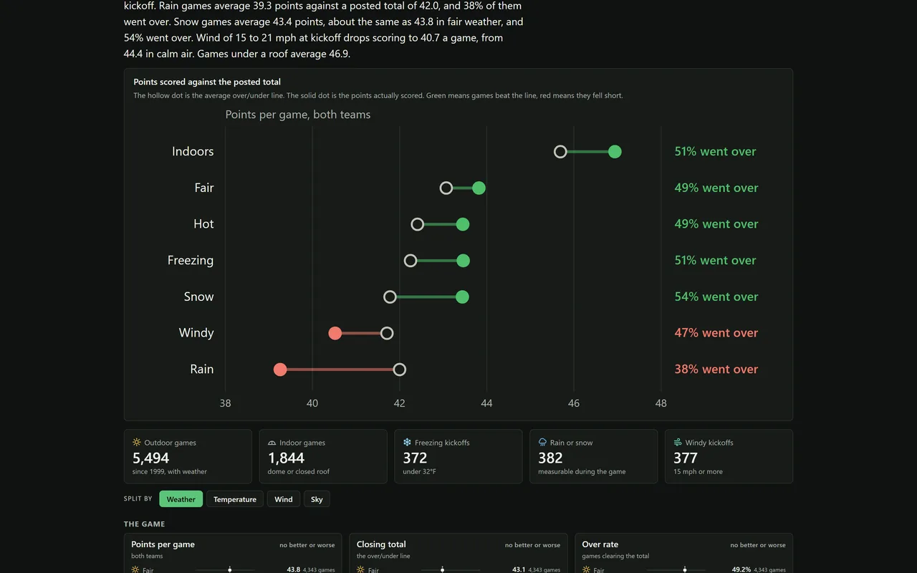The width and height of the screenshot is (917, 573).
Task: Click the hollow dot in the Rain row
Action: (400, 370)
